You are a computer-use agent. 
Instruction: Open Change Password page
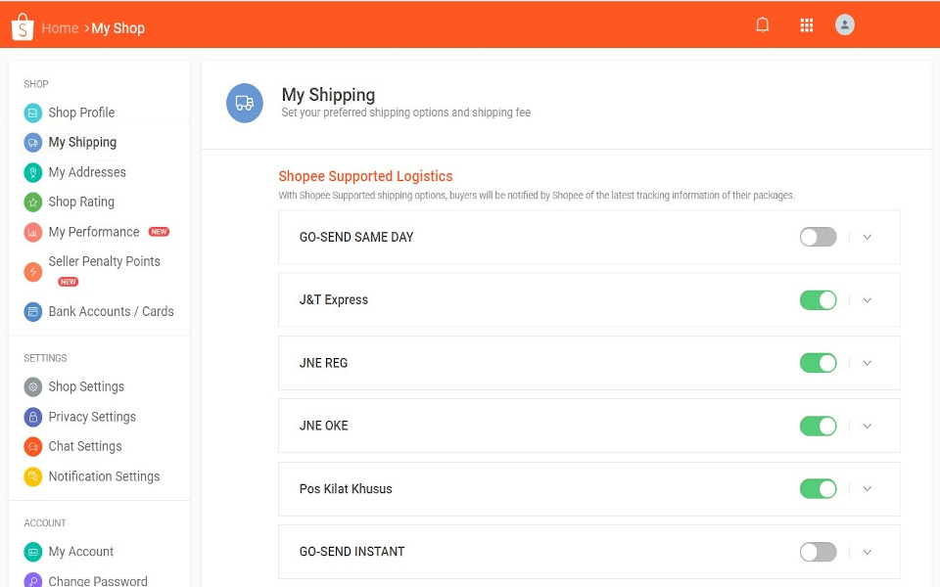tap(98, 580)
